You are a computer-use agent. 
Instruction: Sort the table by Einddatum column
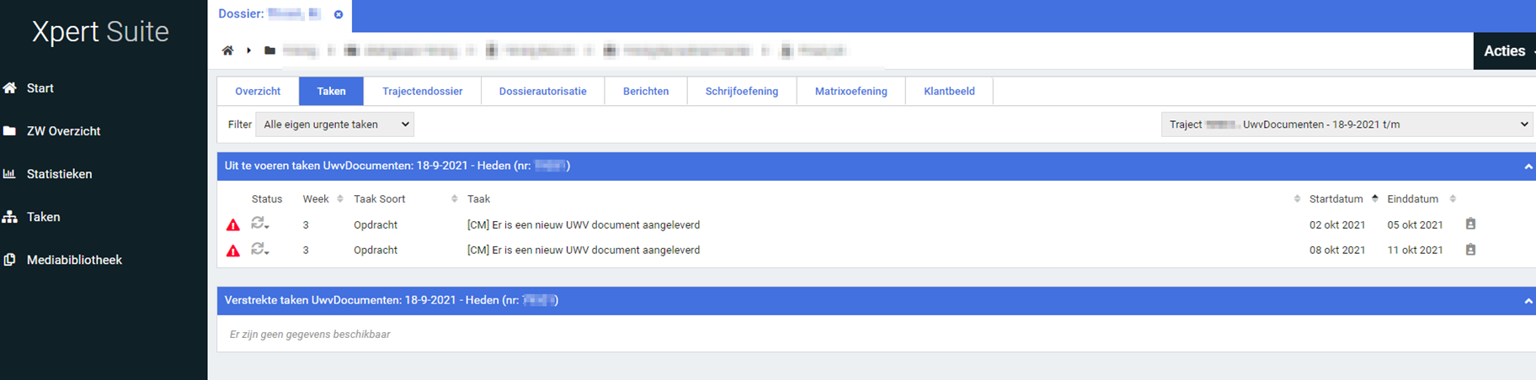(x=1412, y=199)
